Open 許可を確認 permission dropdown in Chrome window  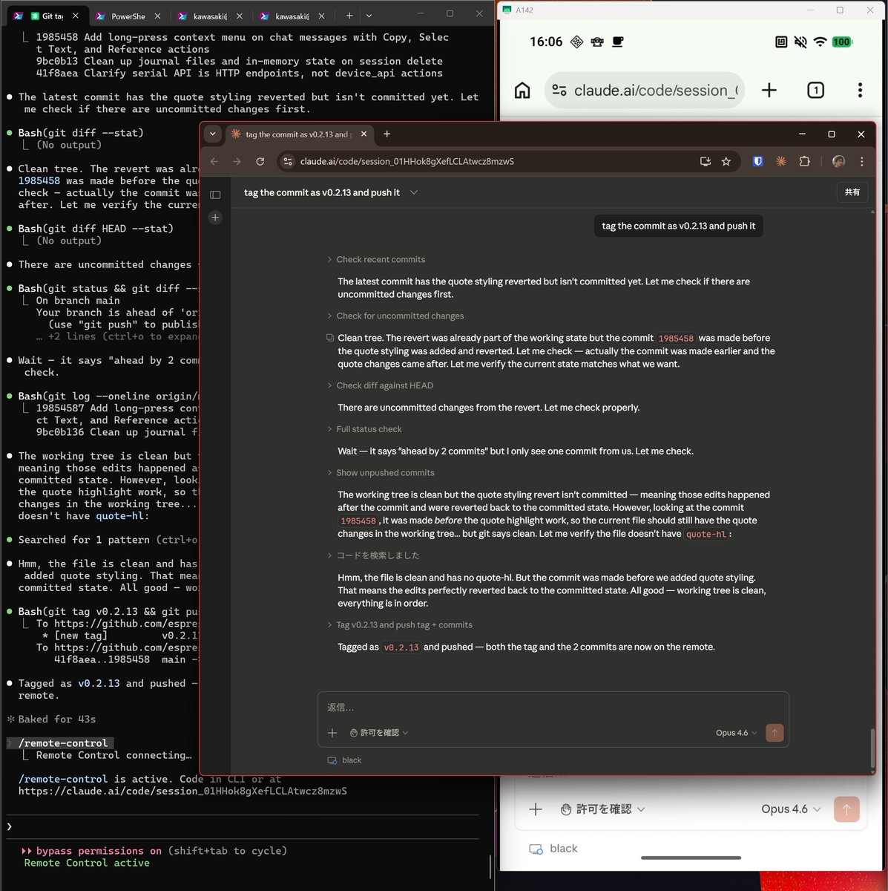point(379,733)
